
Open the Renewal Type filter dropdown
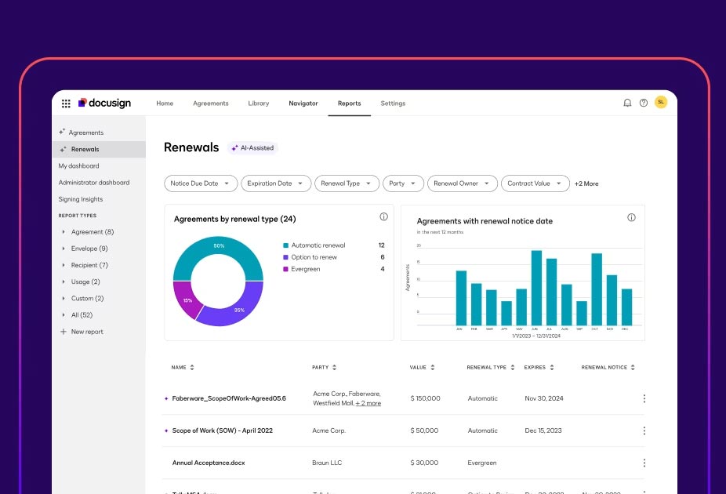348,183
